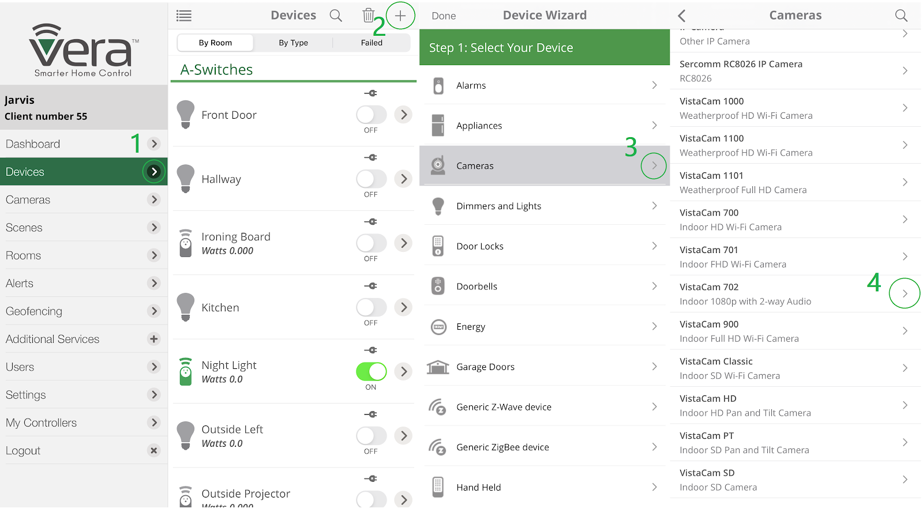Open VistaCam 1000 chevron
This screenshot has height=509, width=923.
(905, 108)
